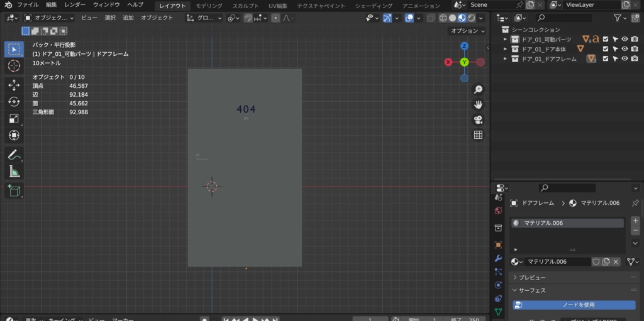Click the zoom magnifier icon in viewport
Image resolution: width=644 pixels, height=321 pixels.
tap(478, 89)
